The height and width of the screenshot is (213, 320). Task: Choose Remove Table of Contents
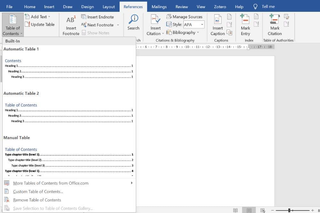[x=37, y=200]
